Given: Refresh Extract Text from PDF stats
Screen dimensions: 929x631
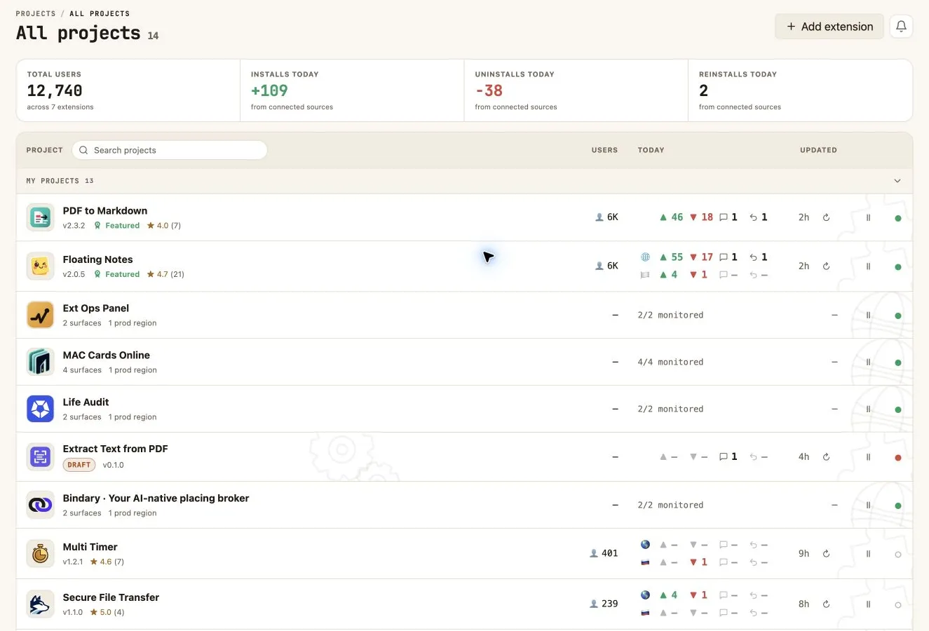Looking at the screenshot, I should (x=826, y=457).
